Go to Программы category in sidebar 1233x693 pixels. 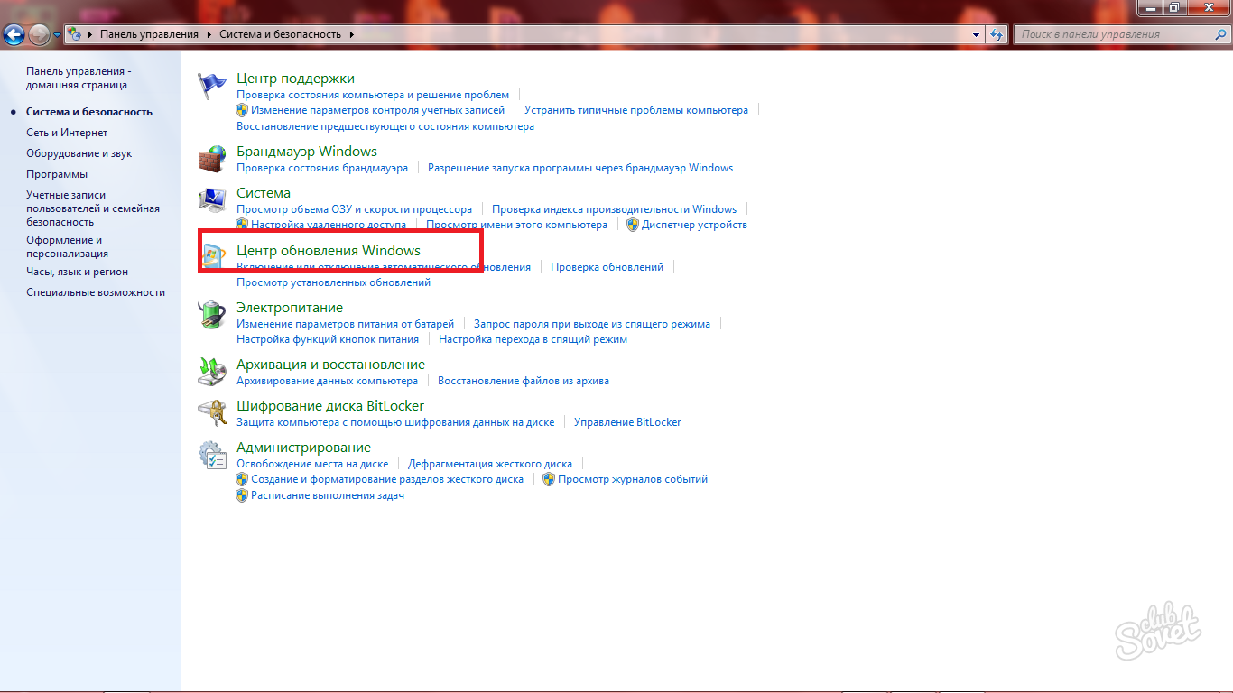(57, 174)
